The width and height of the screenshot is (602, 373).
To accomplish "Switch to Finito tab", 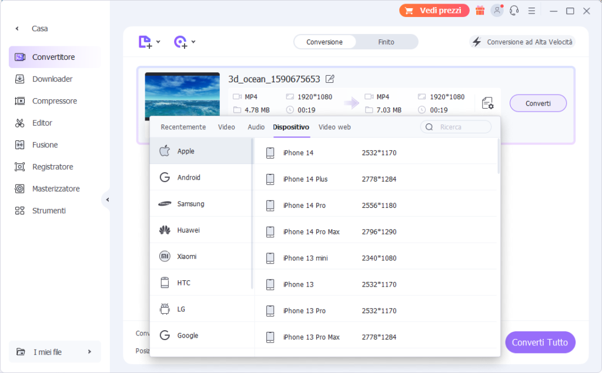I will [386, 42].
